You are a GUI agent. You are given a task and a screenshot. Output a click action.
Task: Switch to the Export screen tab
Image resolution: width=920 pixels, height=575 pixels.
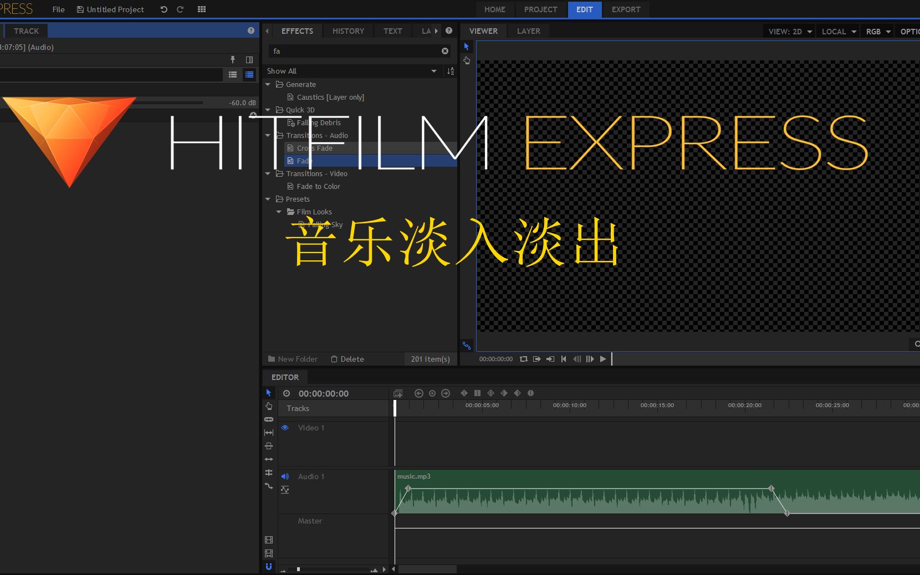626,9
